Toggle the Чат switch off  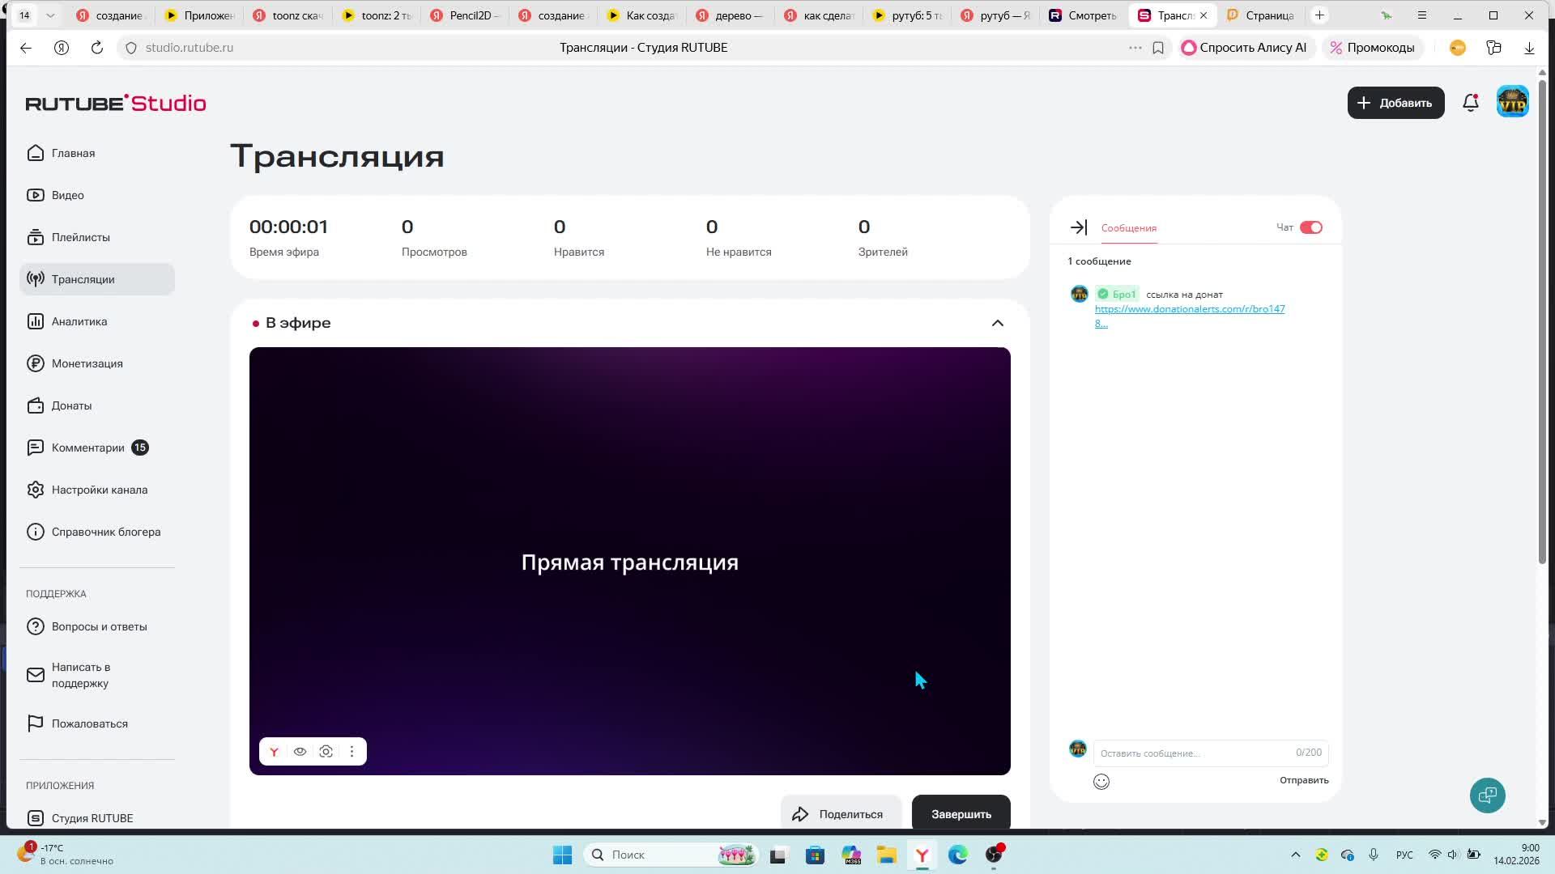point(1310,227)
